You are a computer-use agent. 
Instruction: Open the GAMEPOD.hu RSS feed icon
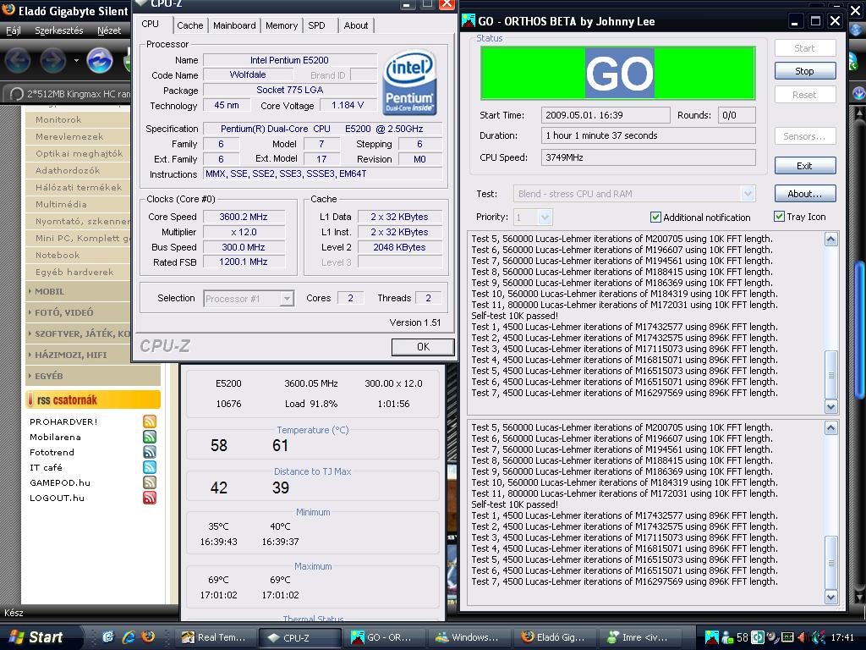click(x=150, y=482)
